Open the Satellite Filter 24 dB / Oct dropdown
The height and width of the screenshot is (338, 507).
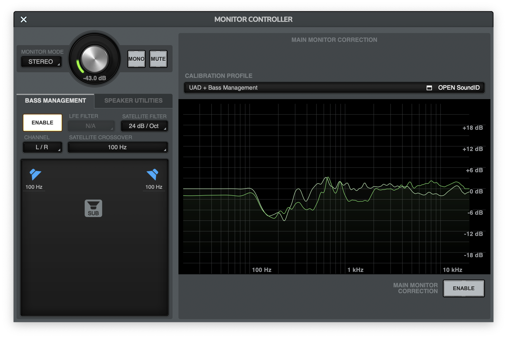(x=144, y=126)
